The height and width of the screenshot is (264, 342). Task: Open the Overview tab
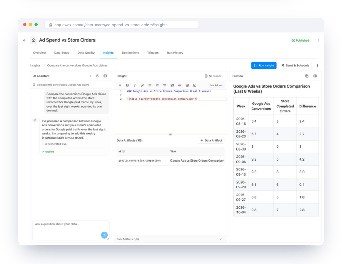pos(40,53)
